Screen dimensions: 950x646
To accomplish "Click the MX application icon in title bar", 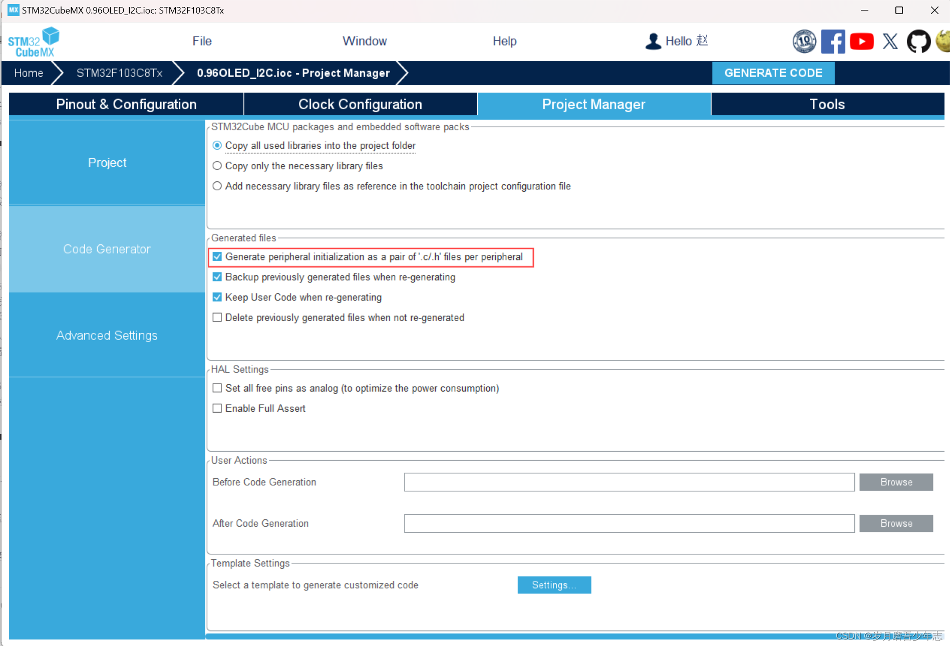I will (x=14, y=10).
